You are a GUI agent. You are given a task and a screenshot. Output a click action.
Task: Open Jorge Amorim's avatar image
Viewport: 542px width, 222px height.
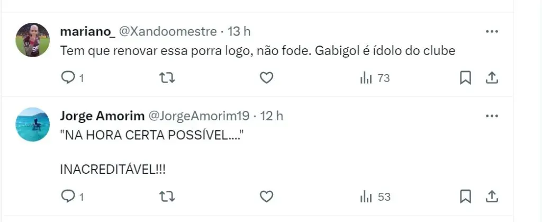click(33, 125)
